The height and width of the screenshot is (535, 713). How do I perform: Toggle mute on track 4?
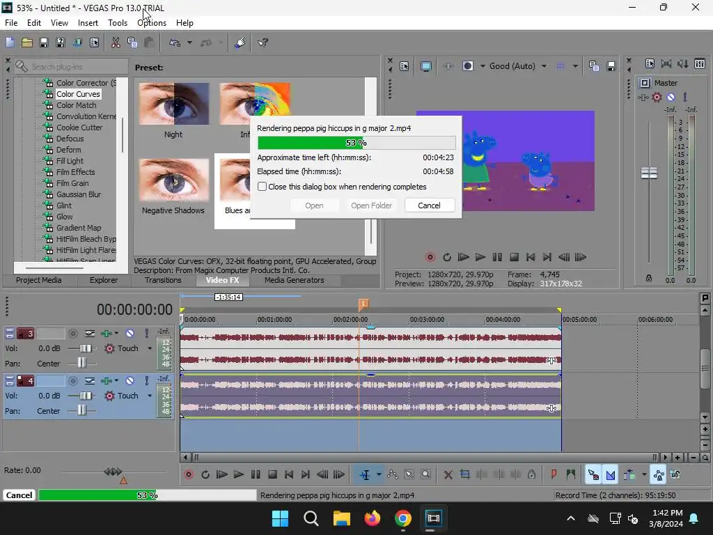130,380
